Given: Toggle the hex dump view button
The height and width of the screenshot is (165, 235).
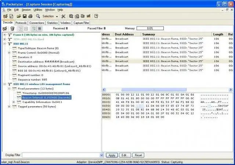Looking at the screenshot, I should (40, 29).
